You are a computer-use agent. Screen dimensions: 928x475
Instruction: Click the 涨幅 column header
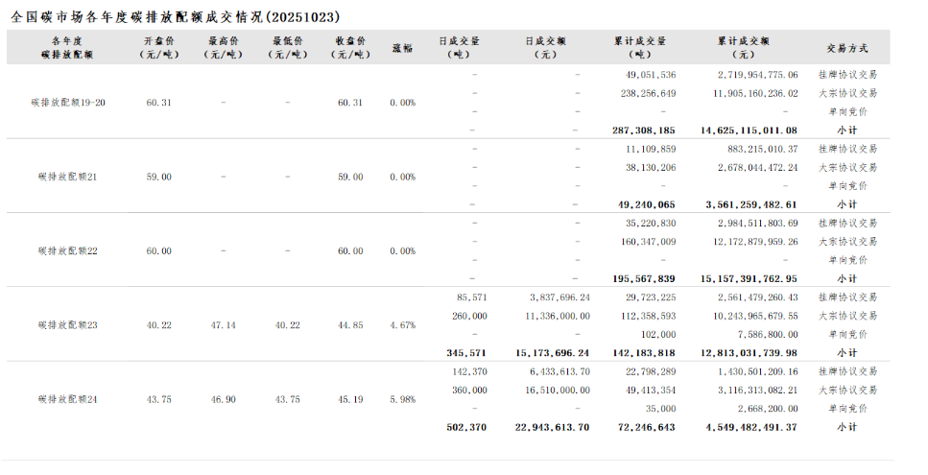(x=402, y=47)
